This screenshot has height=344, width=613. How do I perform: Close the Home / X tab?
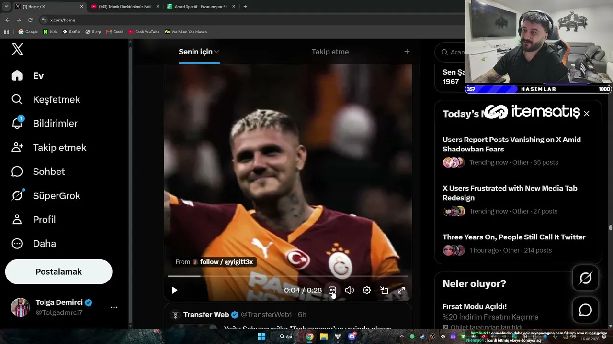(81, 7)
